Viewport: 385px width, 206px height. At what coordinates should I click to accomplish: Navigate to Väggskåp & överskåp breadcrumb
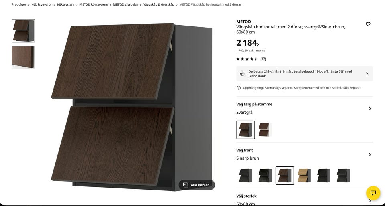(159, 5)
